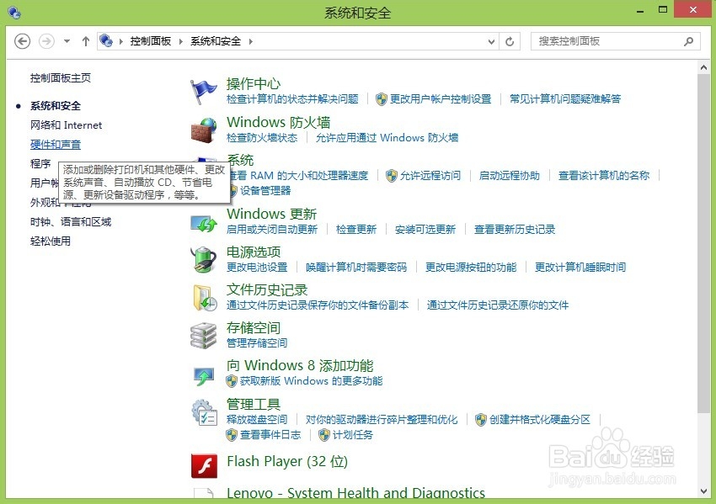
Task: Open the 操作中心 heading link
Action: [x=254, y=83]
